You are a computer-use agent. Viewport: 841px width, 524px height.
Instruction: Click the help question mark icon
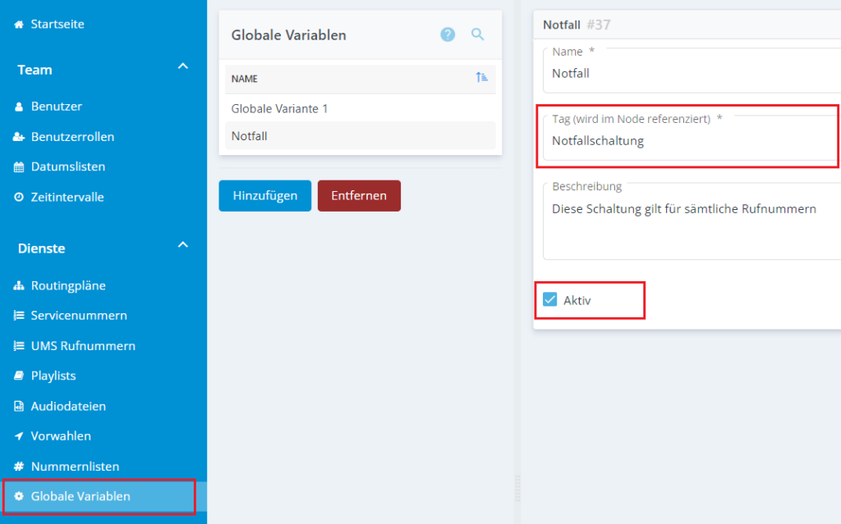click(x=448, y=34)
